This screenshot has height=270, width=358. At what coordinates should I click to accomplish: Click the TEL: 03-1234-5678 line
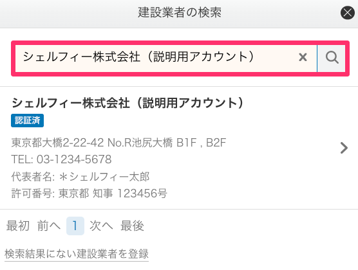click(61, 159)
